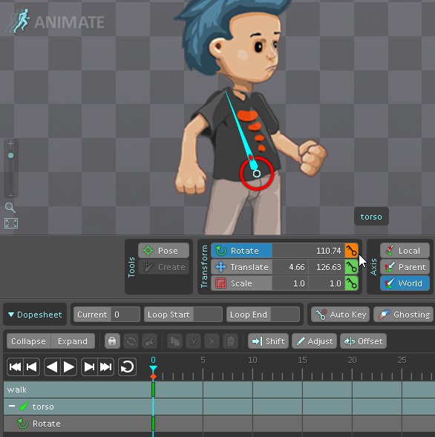Click the lock icon in dopesheet toolbar
This screenshot has width=435, height=437.
point(112,341)
